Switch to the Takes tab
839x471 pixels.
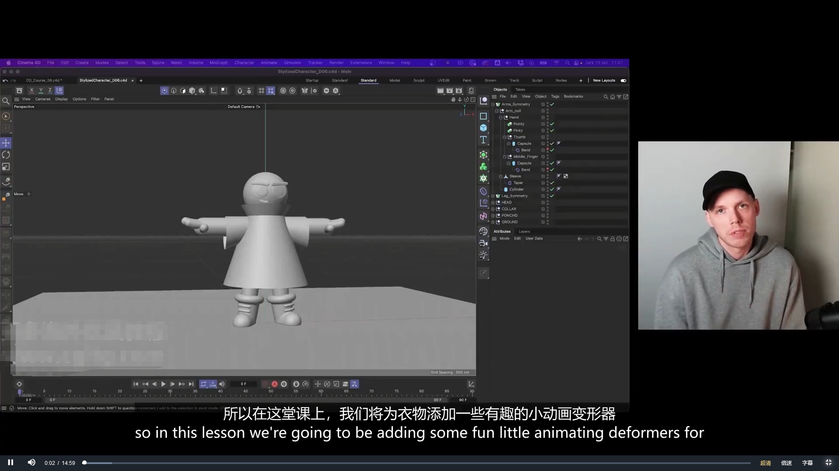[520, 90]
